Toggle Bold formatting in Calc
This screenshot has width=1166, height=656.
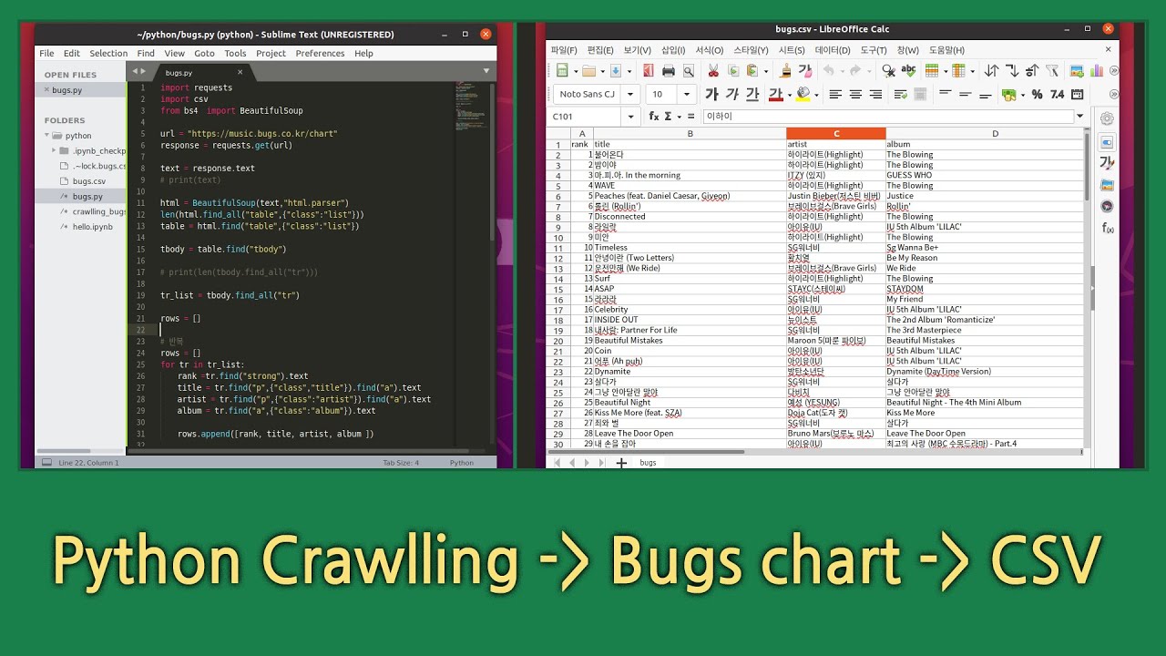[x=711, y=94]
